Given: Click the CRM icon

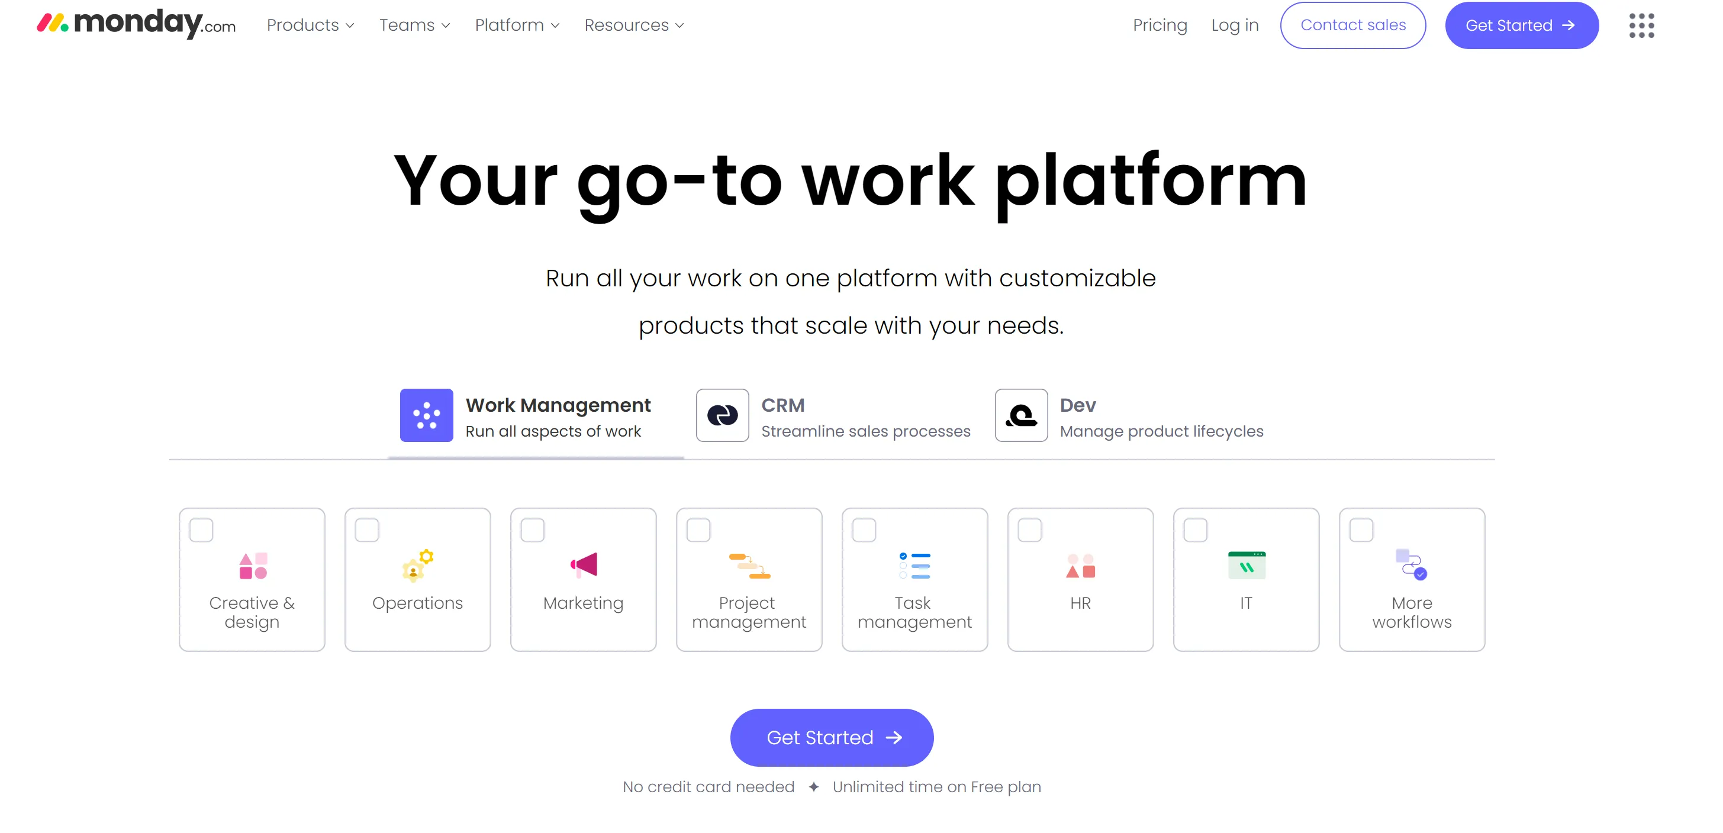Looking at the screenshot, I should pyautogui.click(x=722, y=415).
